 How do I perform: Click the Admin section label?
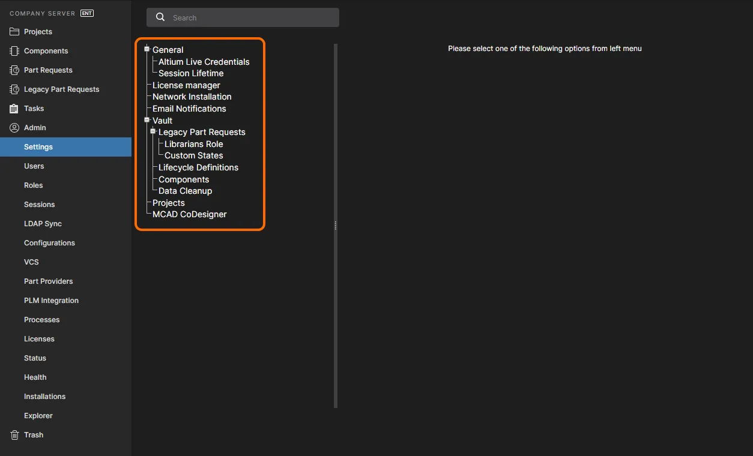[35, 128]
